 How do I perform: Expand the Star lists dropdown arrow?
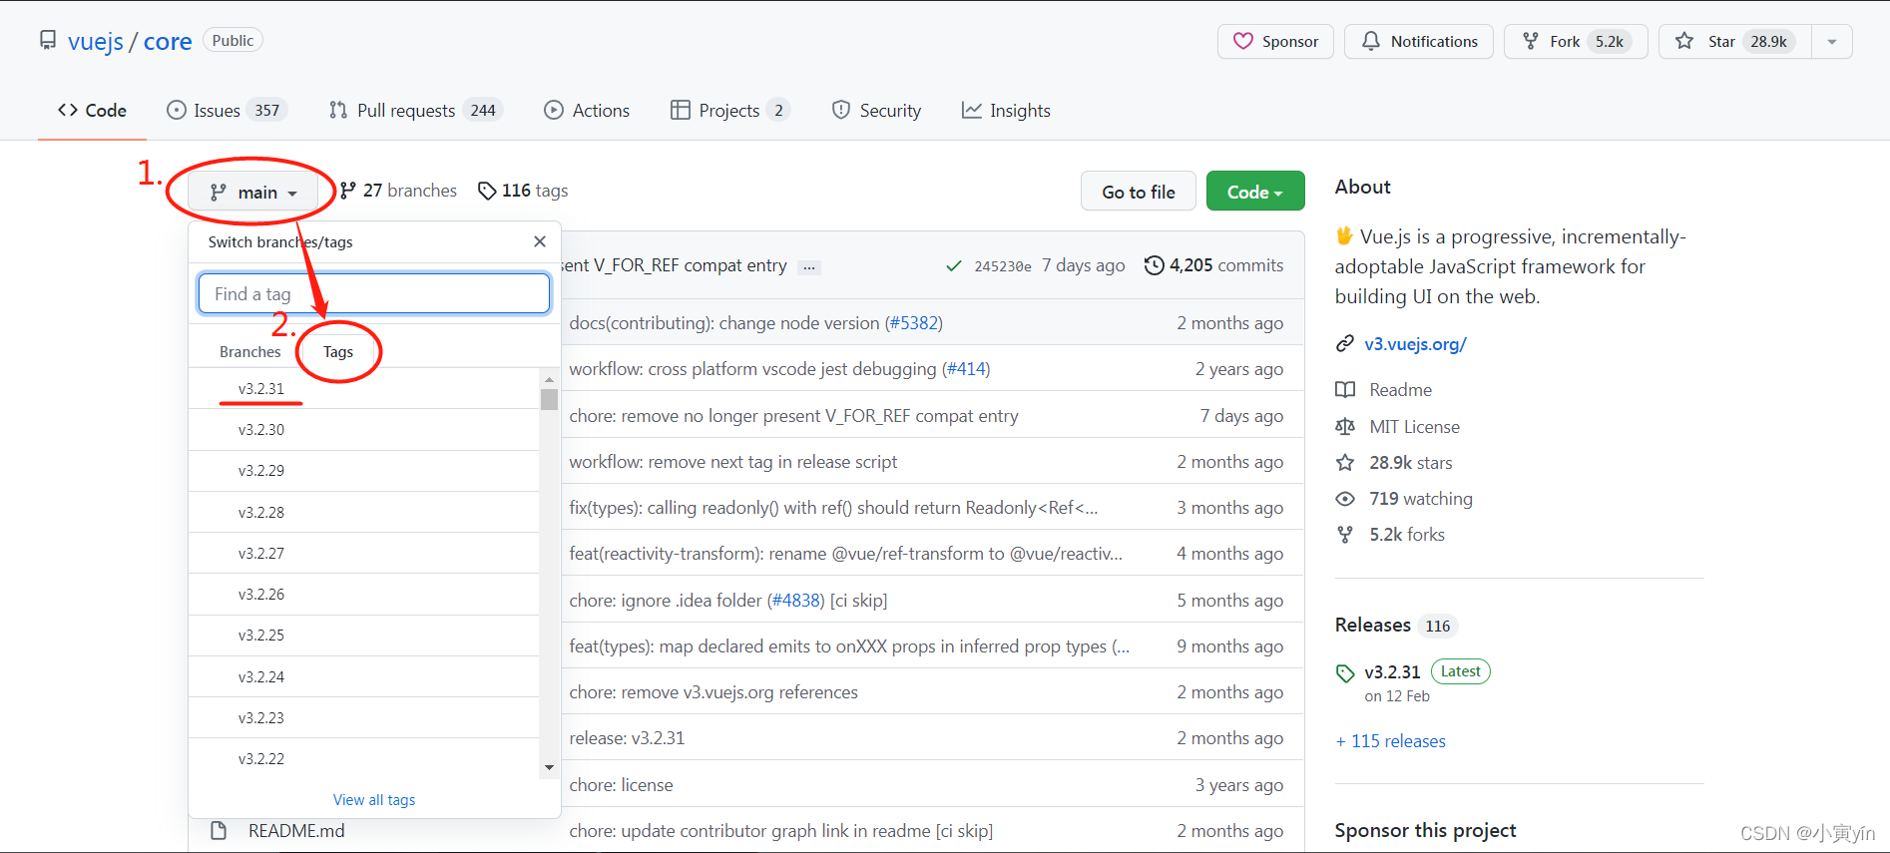[1832, 42]
